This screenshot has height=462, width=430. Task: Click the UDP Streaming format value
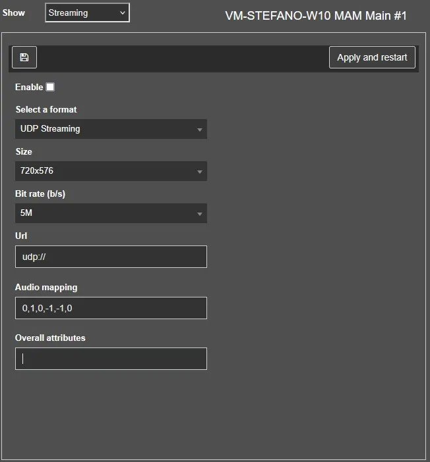50,129
